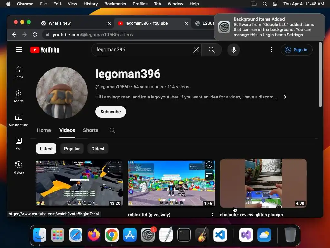Open History in sidebar
This screenshot has width=330, height=248.
[18, 168]
